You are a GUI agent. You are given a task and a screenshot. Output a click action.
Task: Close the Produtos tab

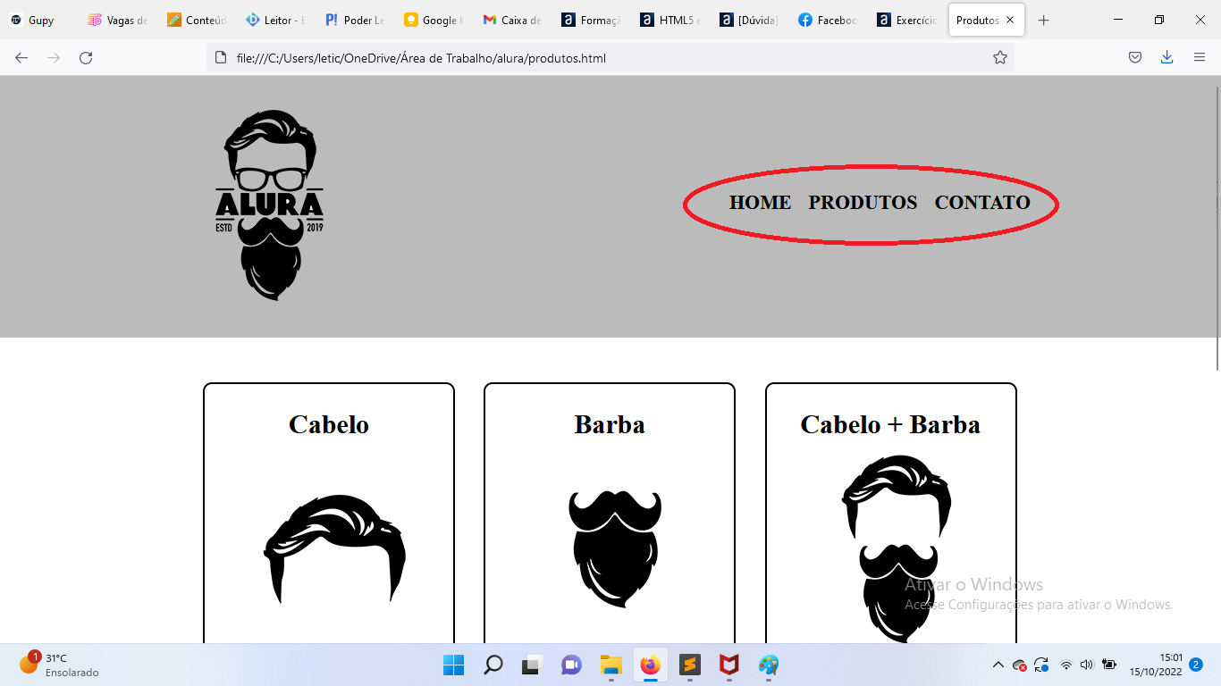tap(1010, 20)
